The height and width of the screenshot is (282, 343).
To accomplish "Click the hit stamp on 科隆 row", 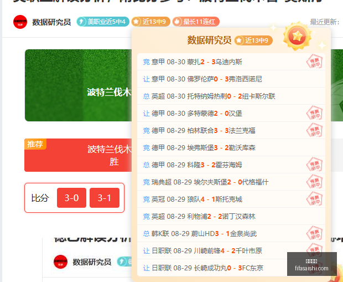I will pyautogui.click(x=315, y=165).
